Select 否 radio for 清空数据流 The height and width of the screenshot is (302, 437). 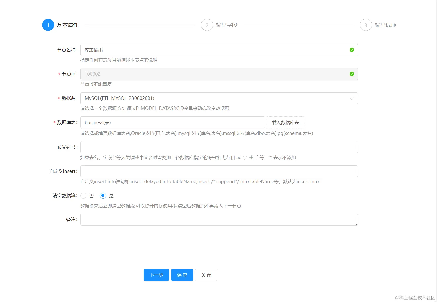pos(83,196)
